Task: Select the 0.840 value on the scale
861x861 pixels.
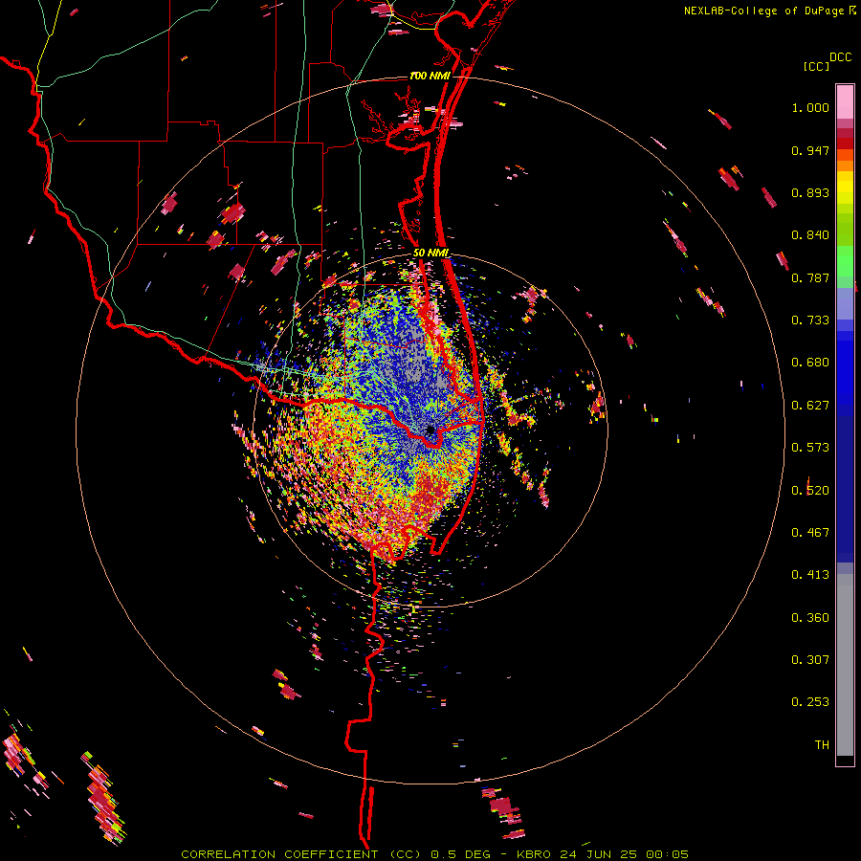Action: pyautogui.click(x=810, y=235)
